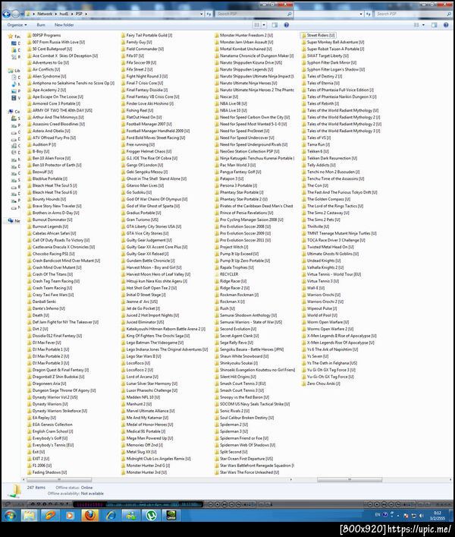Open help in left window toolbar
The image size is (455, 537).
[x=287, y=25]
